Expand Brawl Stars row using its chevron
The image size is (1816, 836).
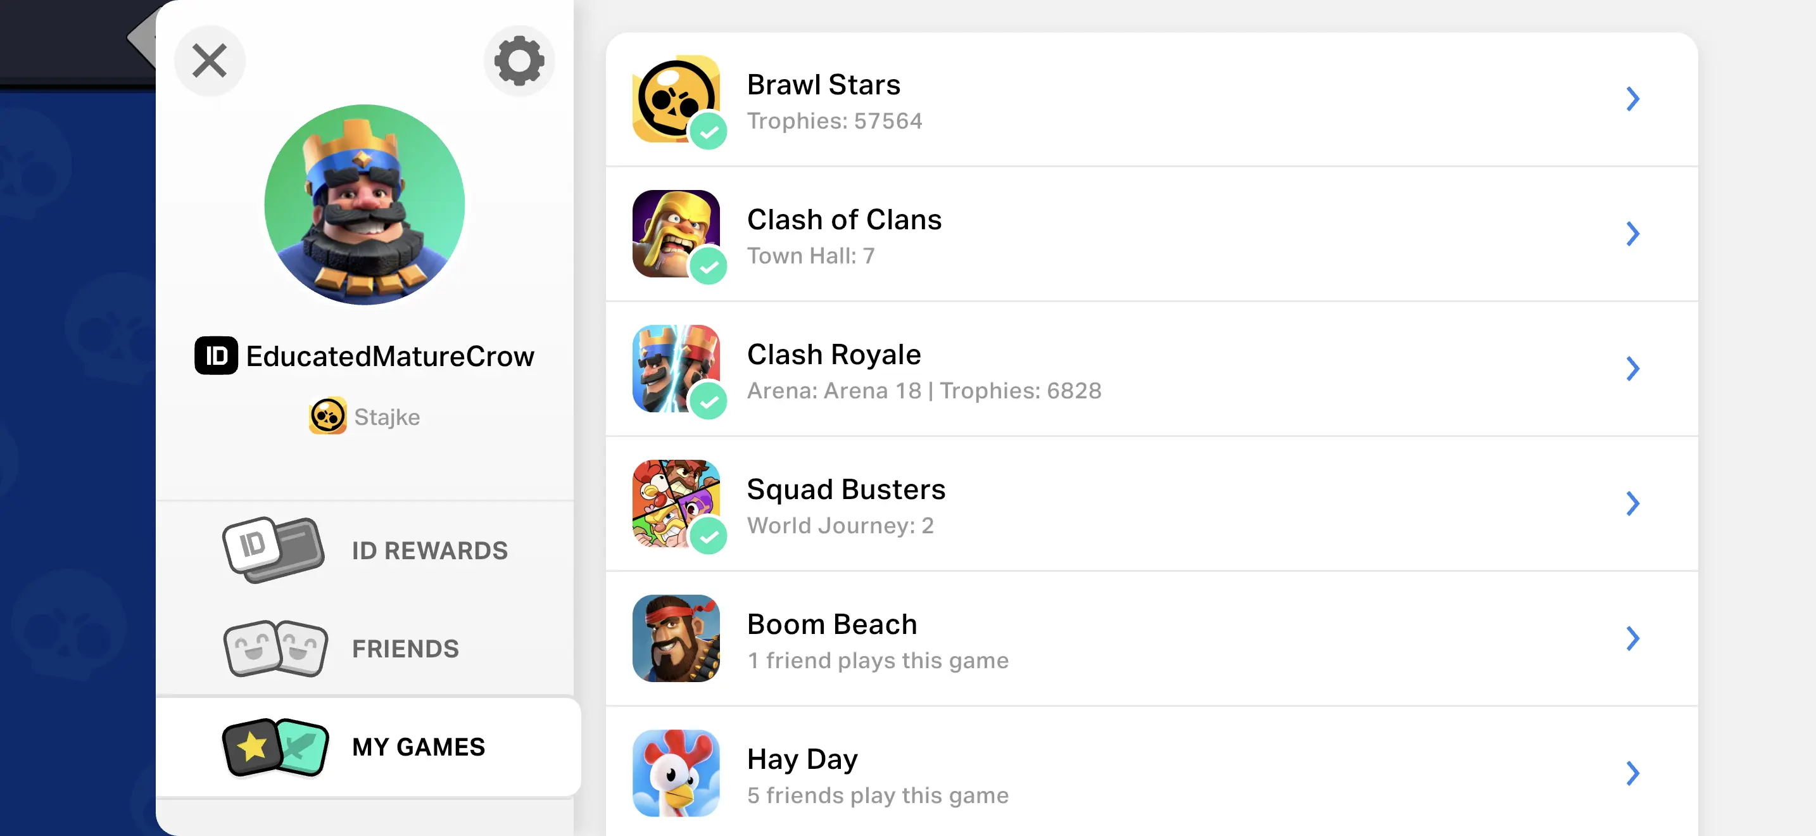(x=1633, y=99)
